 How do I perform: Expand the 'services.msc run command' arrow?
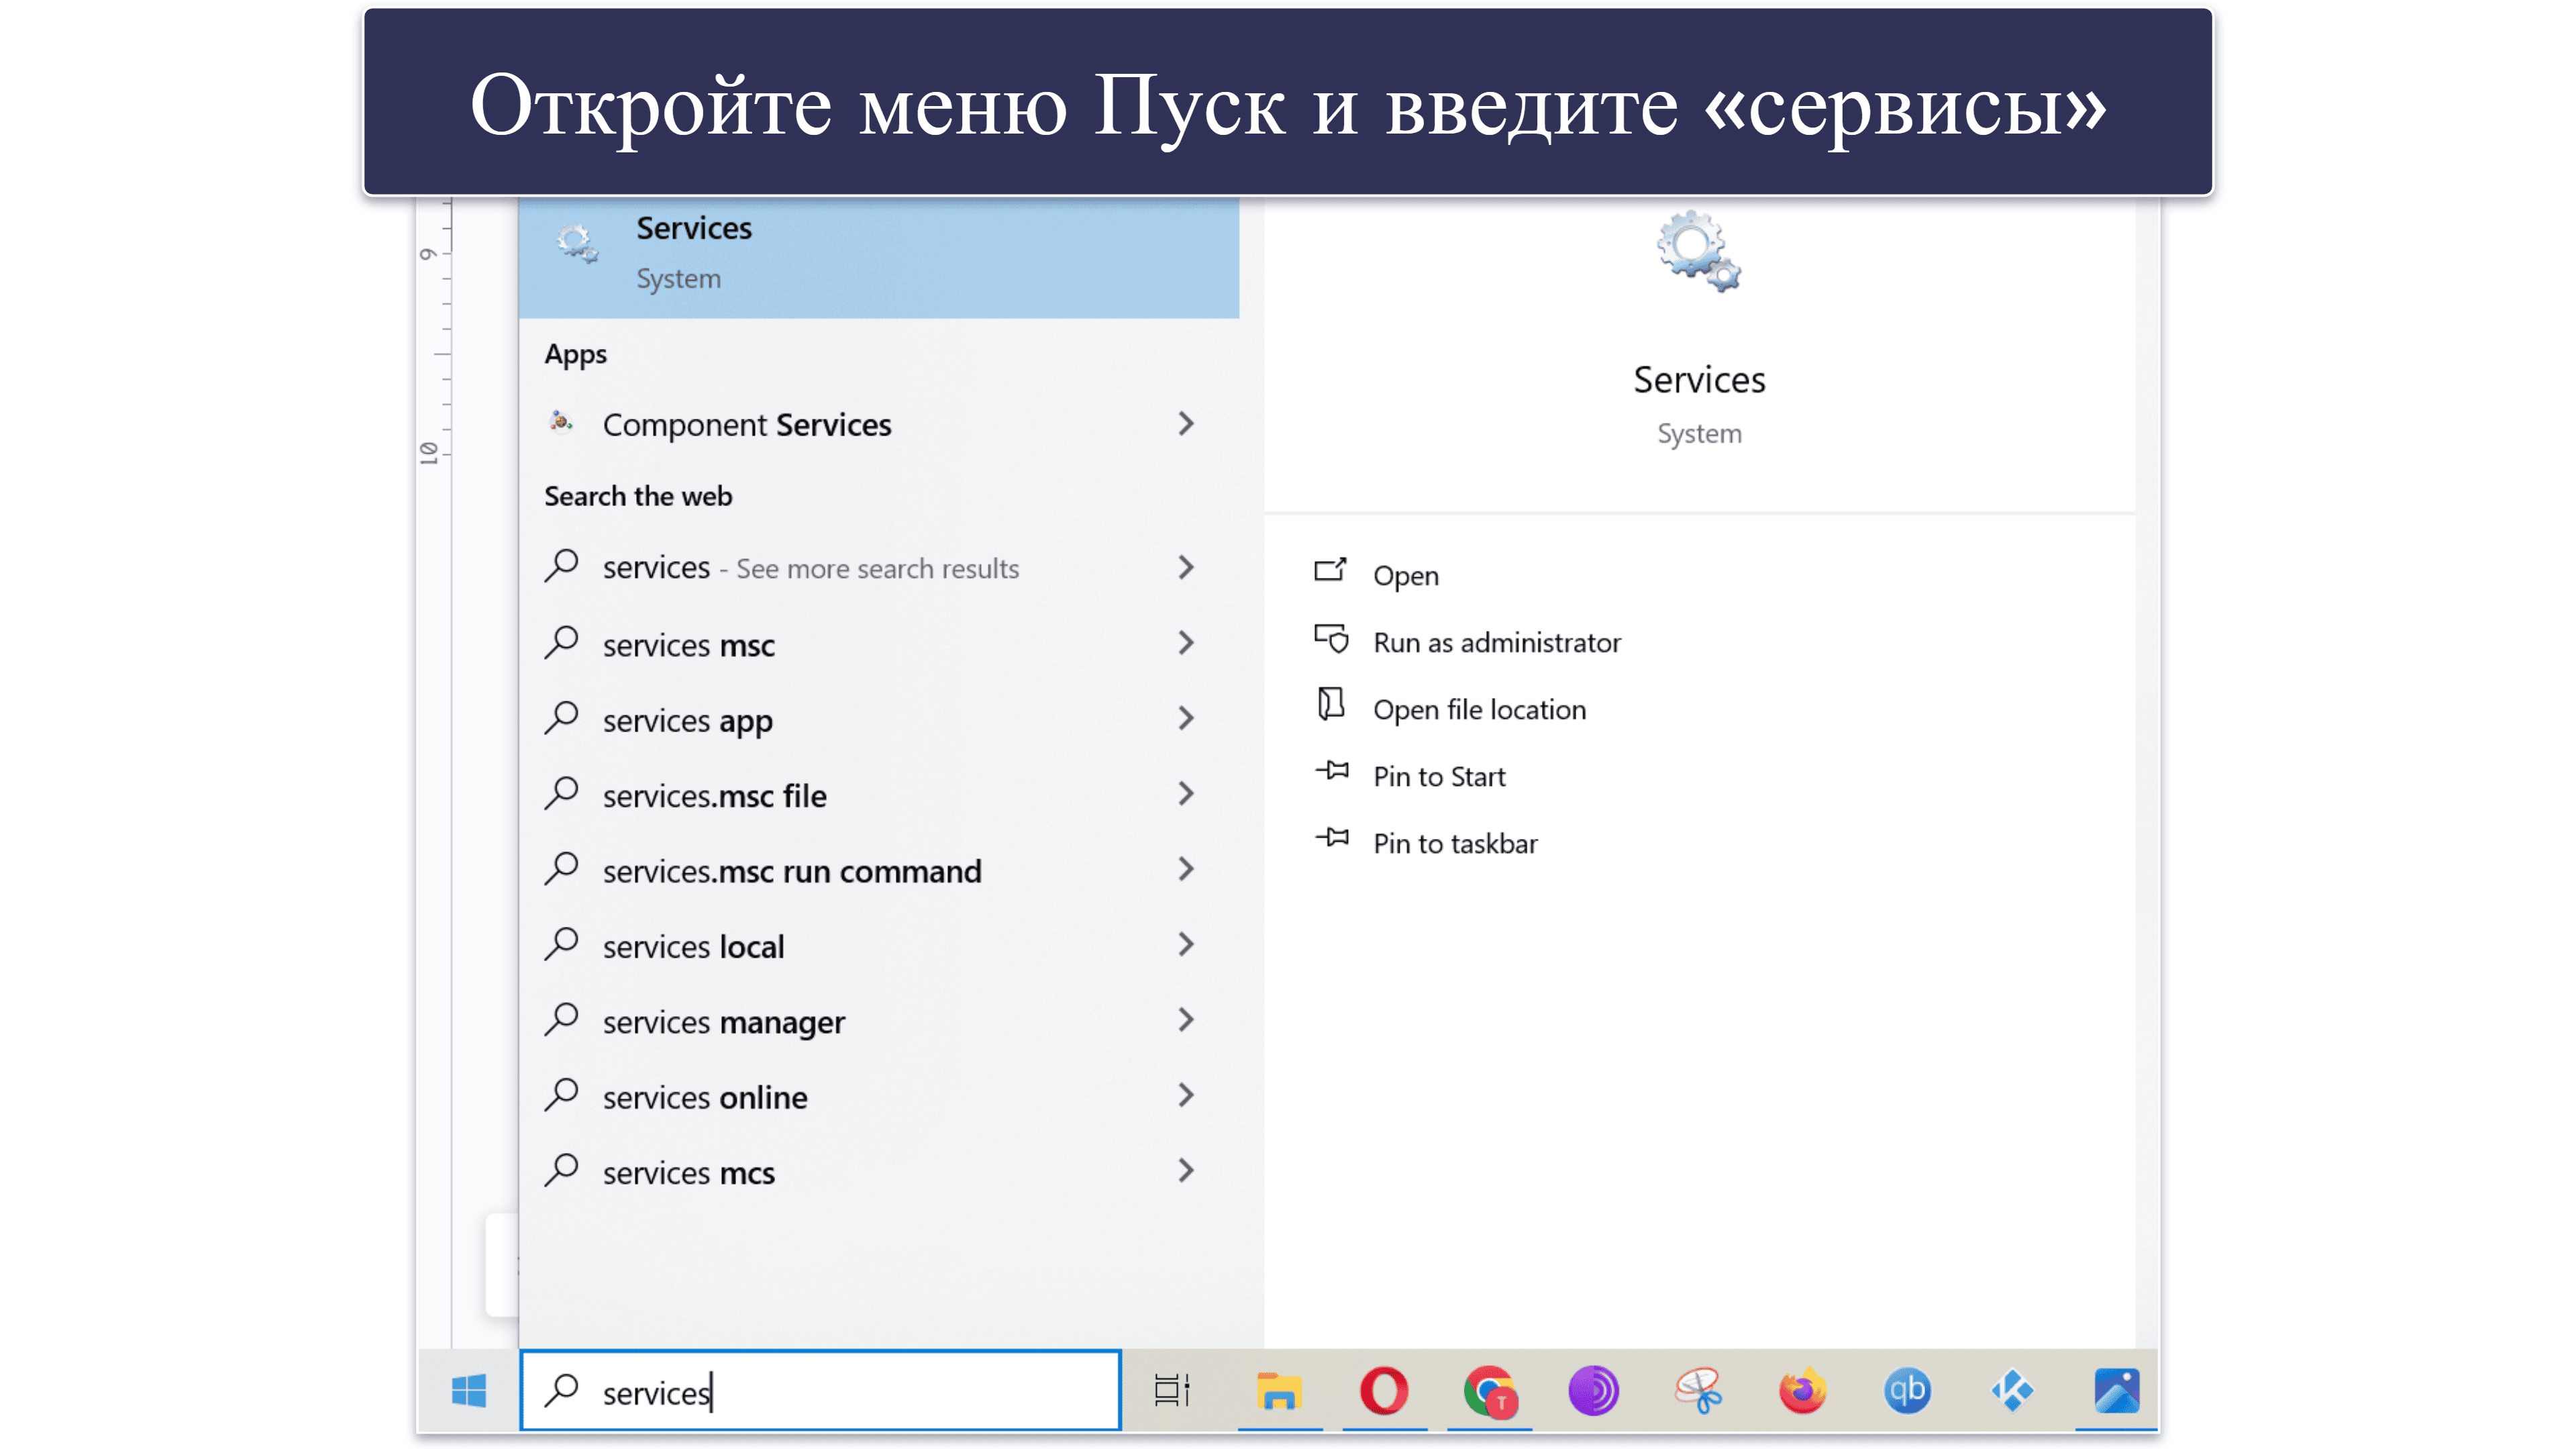pyautogui.click(x=1186, y=870)
